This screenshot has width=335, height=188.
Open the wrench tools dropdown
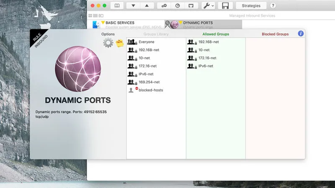(x=208, y=6)
